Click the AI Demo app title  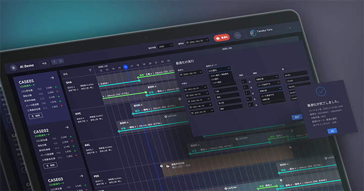27,66
